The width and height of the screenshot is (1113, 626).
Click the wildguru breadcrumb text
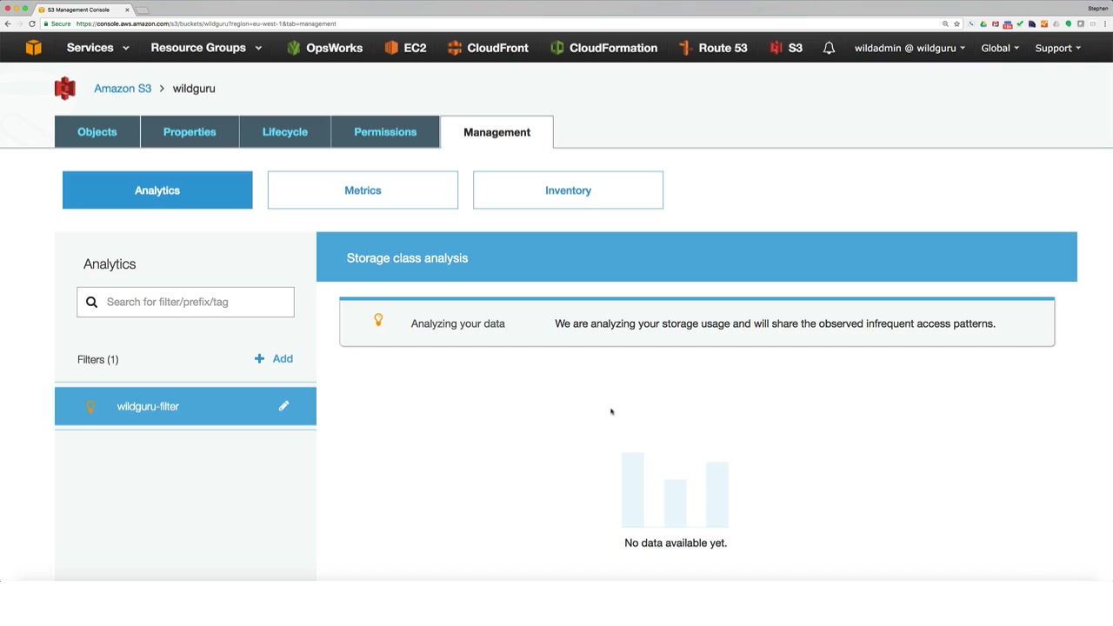pyautogui.click(x=194, y=89)
